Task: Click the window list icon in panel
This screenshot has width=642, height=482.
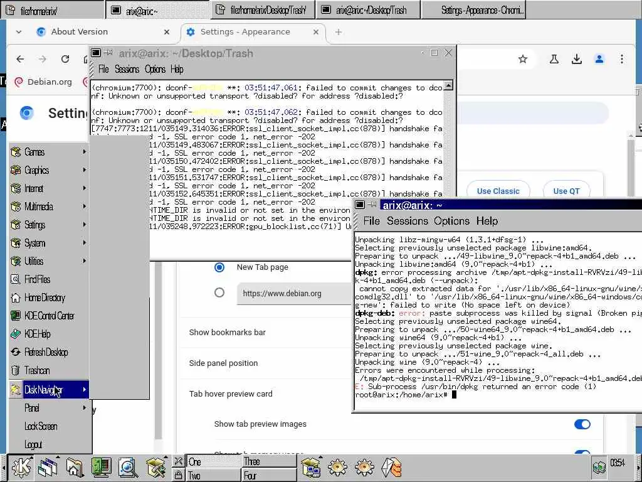Action: (48, 467)
